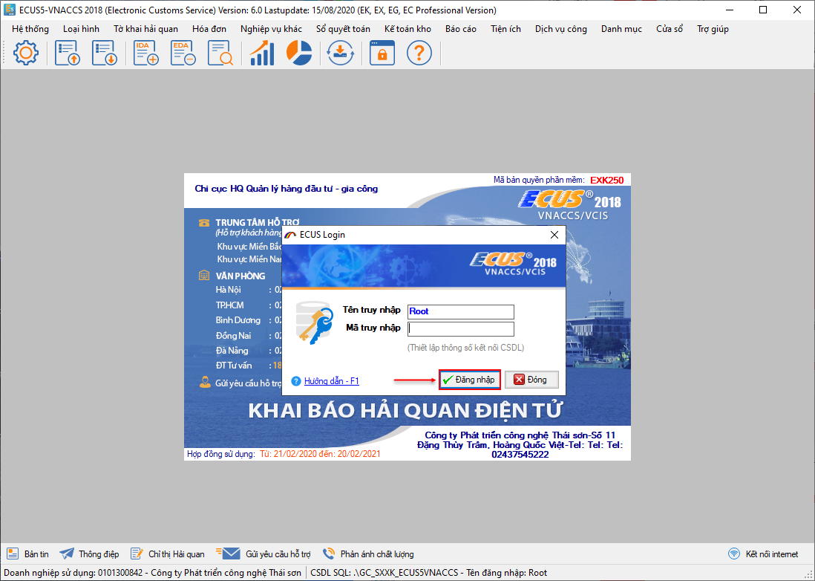The width and height of the screenshot is (815, 581).
Task: Open the Hướng dẫn - F1 help link
Action: pos(332,381)
